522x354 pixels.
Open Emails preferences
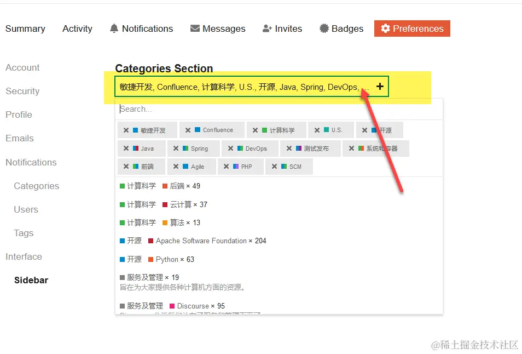tap(19, 138)
